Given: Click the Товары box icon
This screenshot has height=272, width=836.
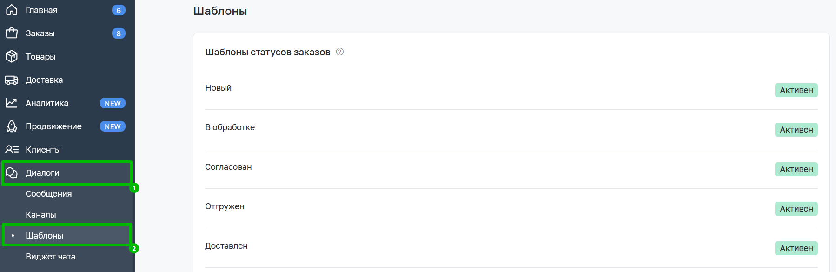Looking at the screenshot, I should 12,56.
